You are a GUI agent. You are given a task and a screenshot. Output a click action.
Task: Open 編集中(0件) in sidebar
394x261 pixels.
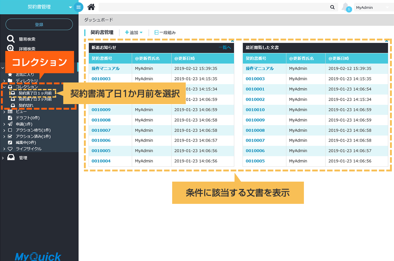[x=26, y=142]
